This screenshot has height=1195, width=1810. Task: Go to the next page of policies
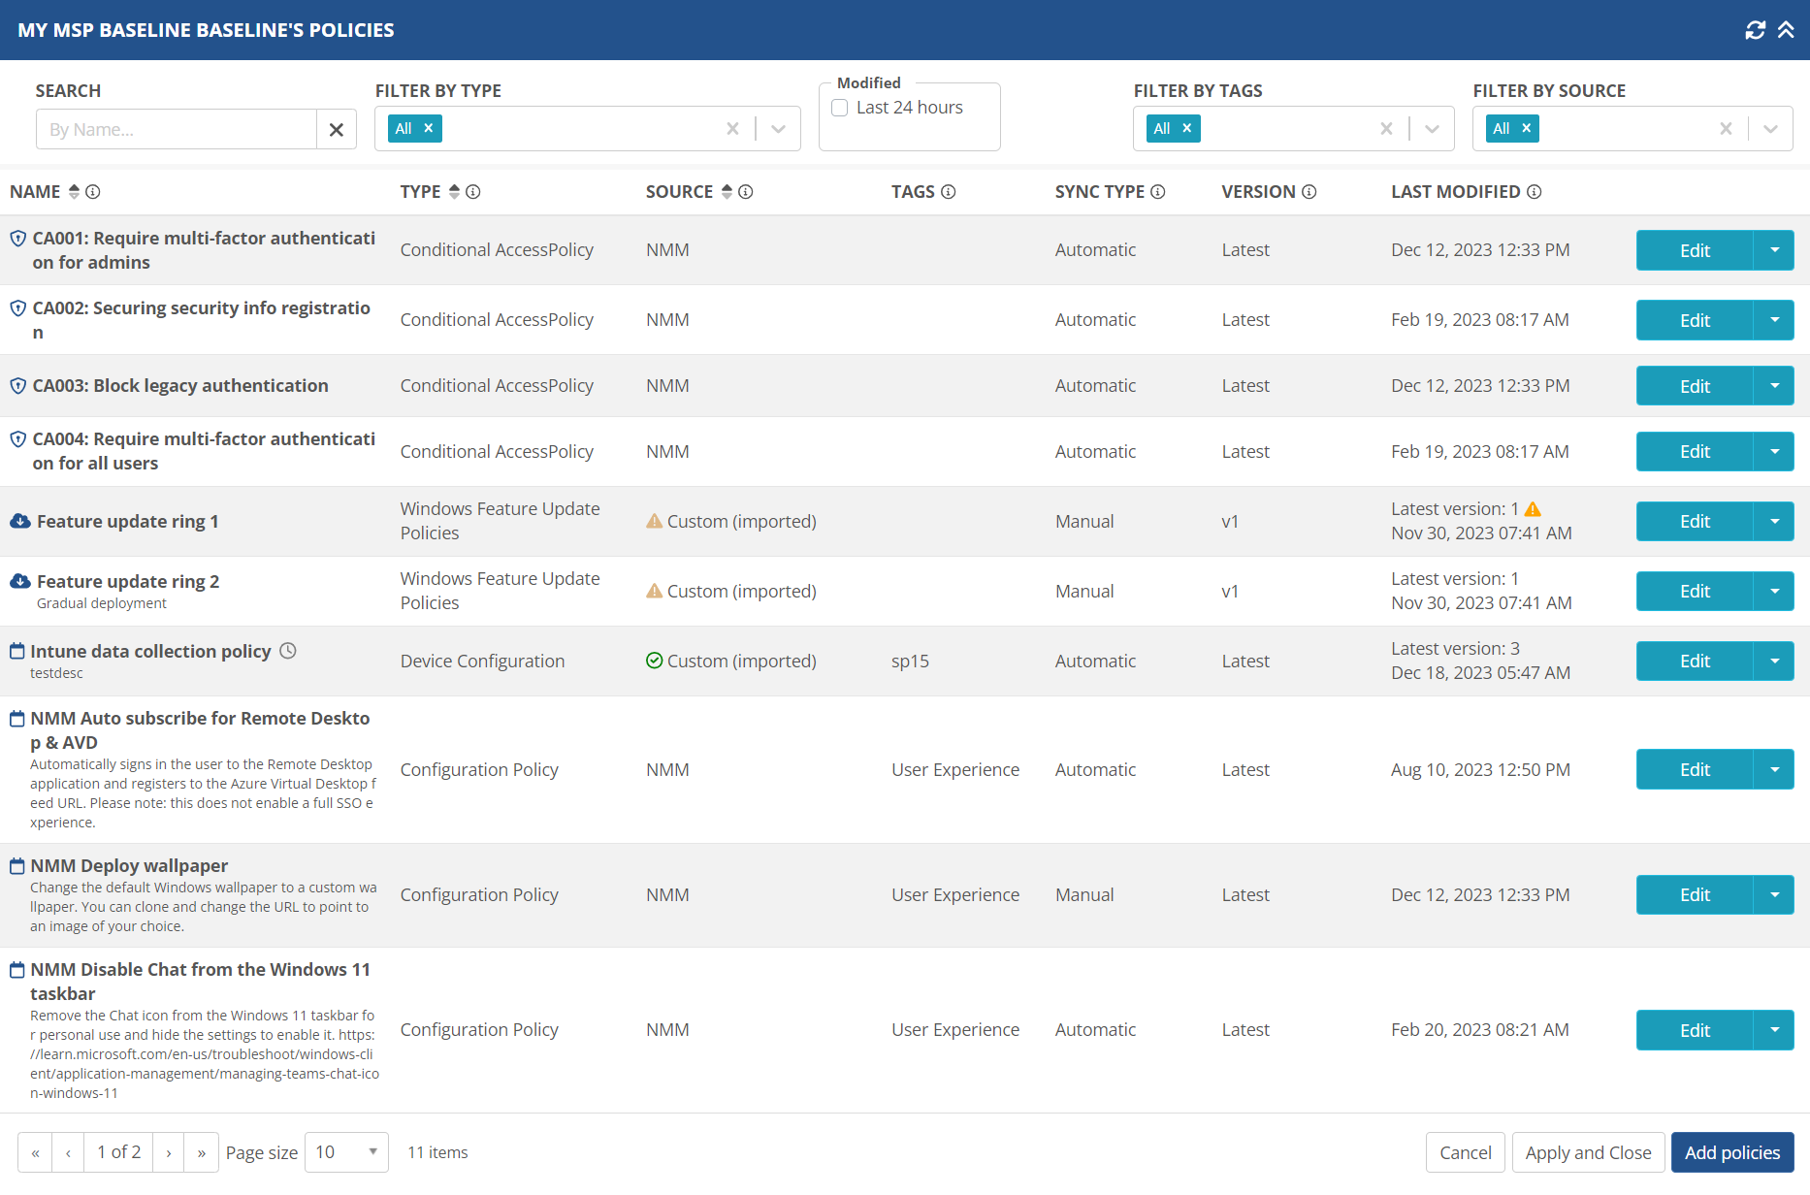[169, 1152]
